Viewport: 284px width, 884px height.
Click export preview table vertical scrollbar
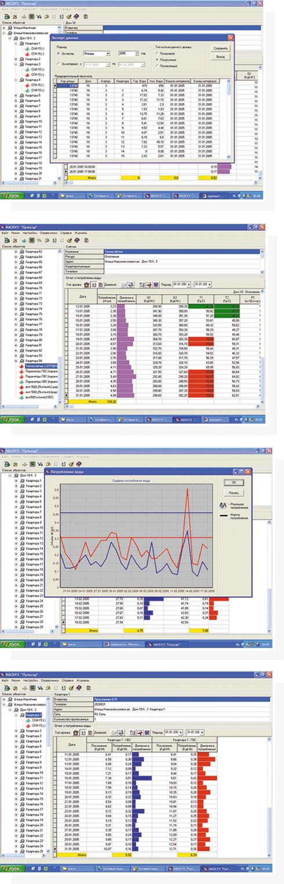coord(230,119)
